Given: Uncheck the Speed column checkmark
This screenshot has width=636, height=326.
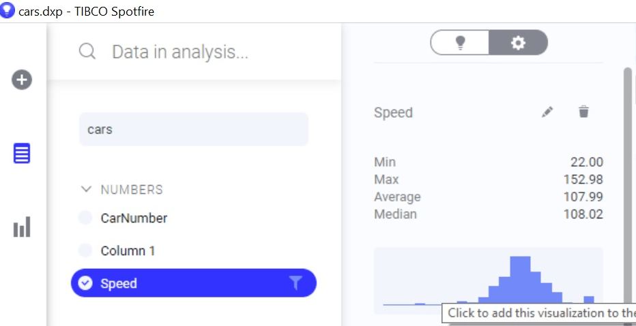Looking at the screenshot, I should (85, 284).
